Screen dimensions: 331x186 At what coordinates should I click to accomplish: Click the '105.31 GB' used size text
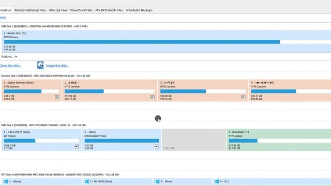pyautogui.click(x=257, y=96)
